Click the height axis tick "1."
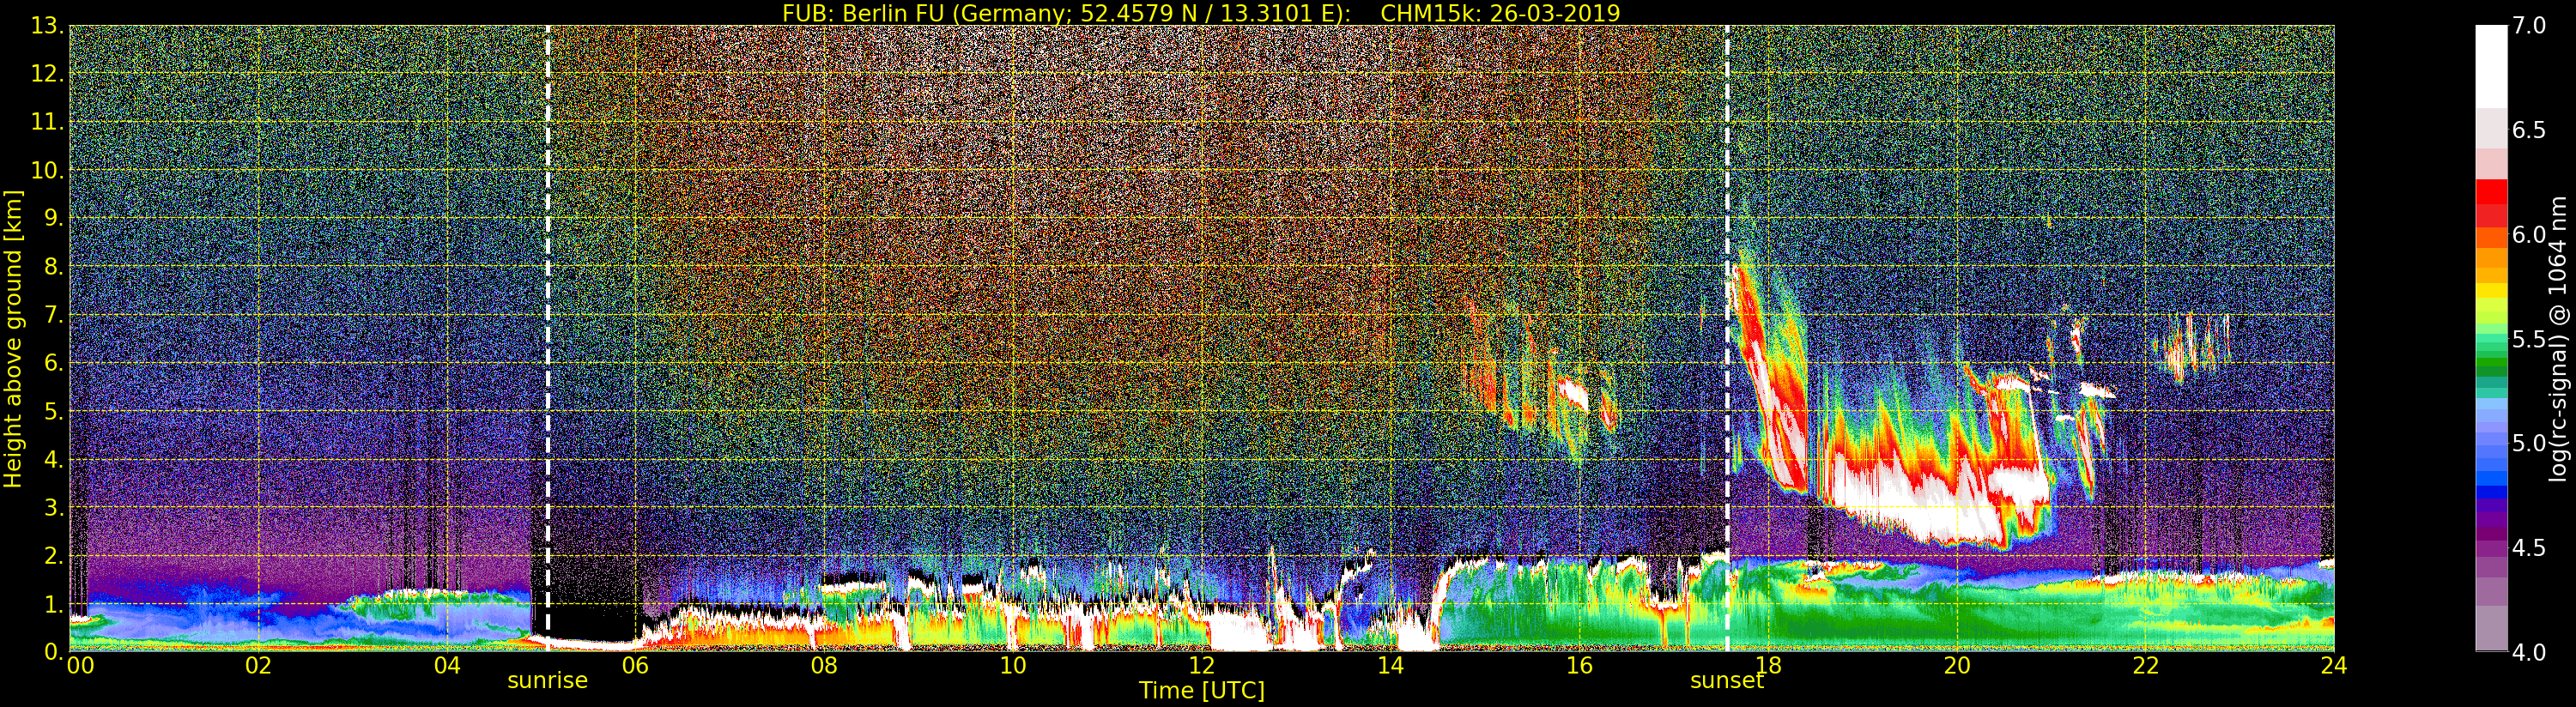Viewport: 2576px width, 707px height. point(53,603)
